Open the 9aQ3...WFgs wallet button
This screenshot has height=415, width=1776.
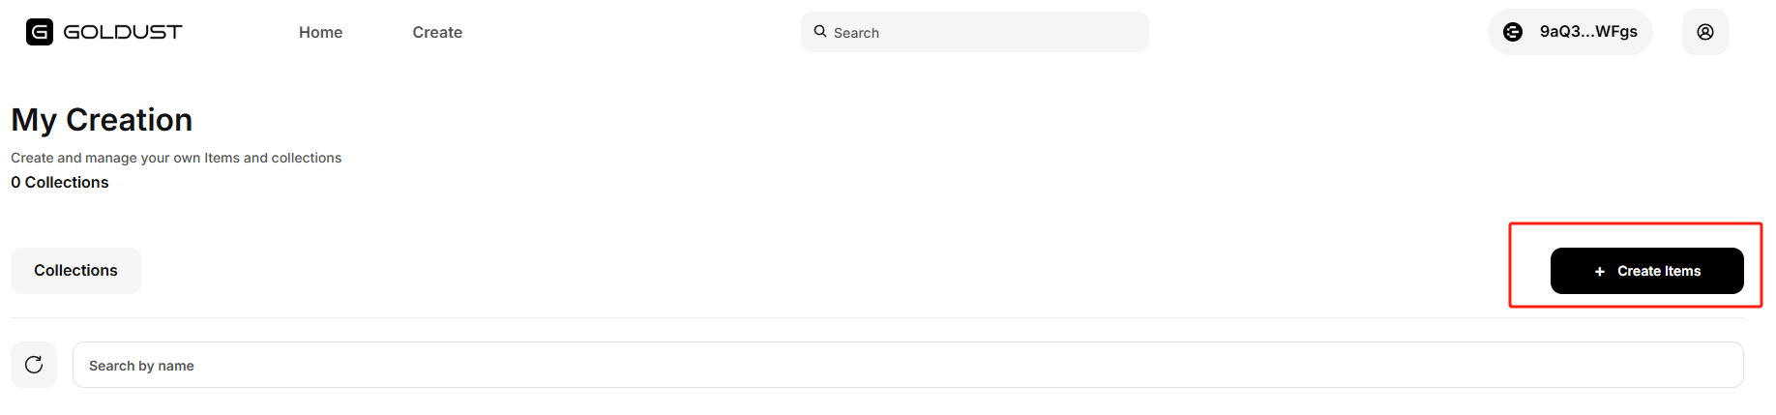pyautogui.click(x=1570, y=32)
